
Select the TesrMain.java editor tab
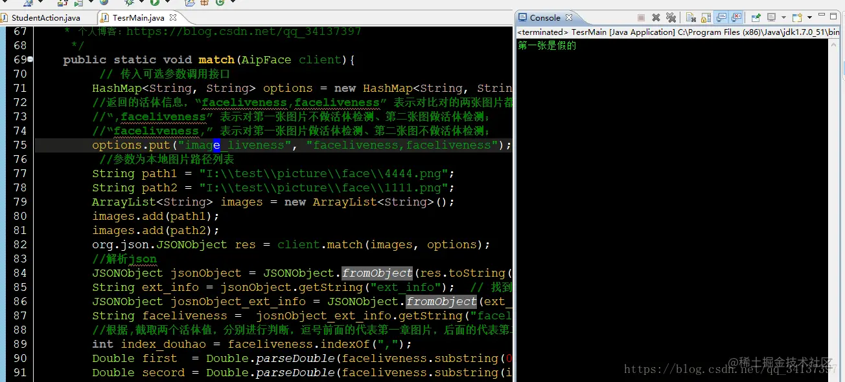coord(138,18)
